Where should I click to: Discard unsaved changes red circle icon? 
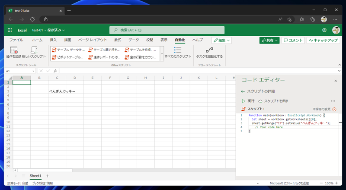tap(334, 109)
